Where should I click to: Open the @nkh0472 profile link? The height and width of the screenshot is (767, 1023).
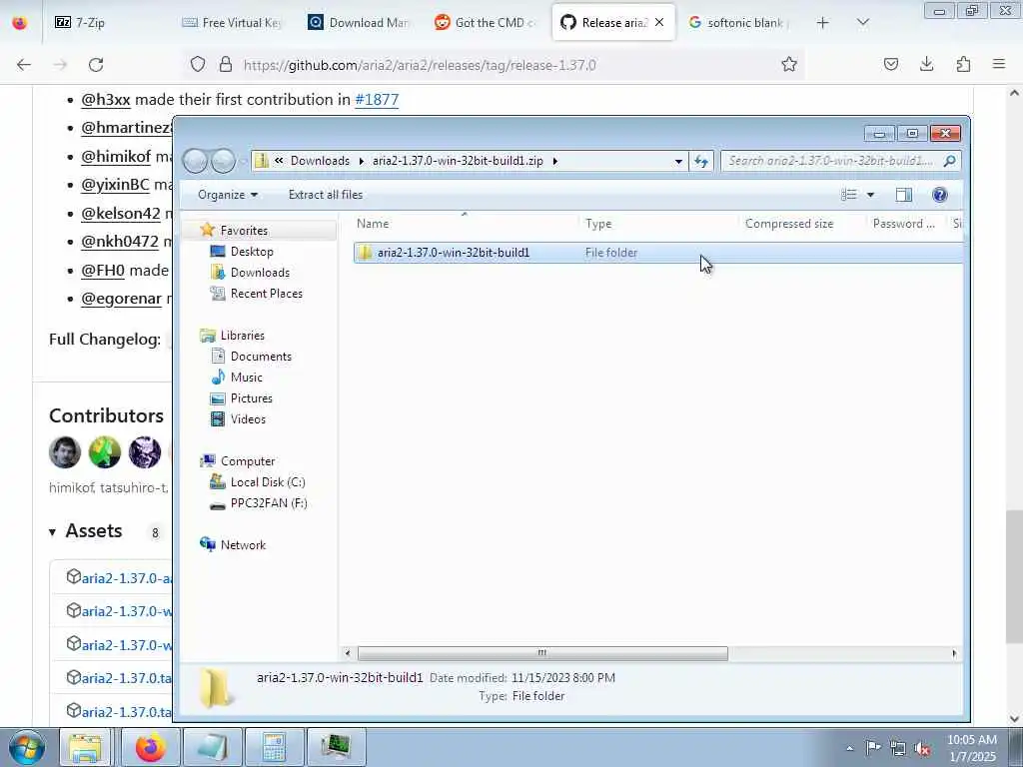click(120, 242)
